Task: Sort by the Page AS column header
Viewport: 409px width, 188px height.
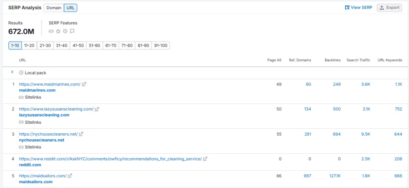Action: click(274, 60)
